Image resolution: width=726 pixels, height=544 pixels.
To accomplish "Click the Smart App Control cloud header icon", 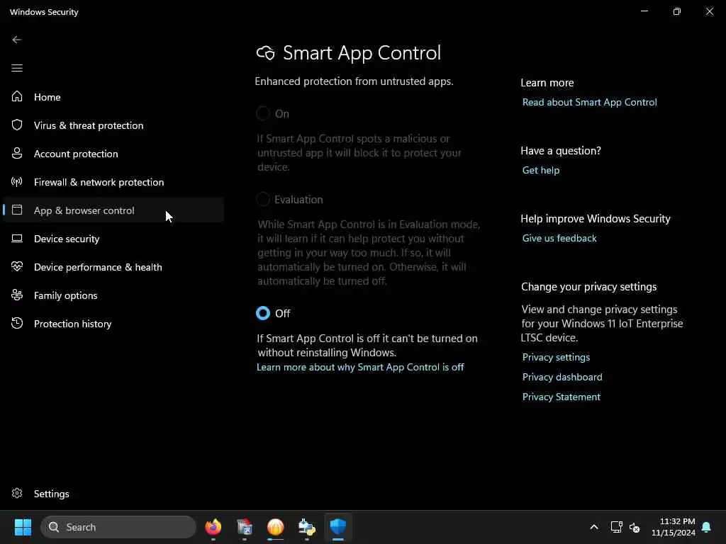I will coord(265,52).
